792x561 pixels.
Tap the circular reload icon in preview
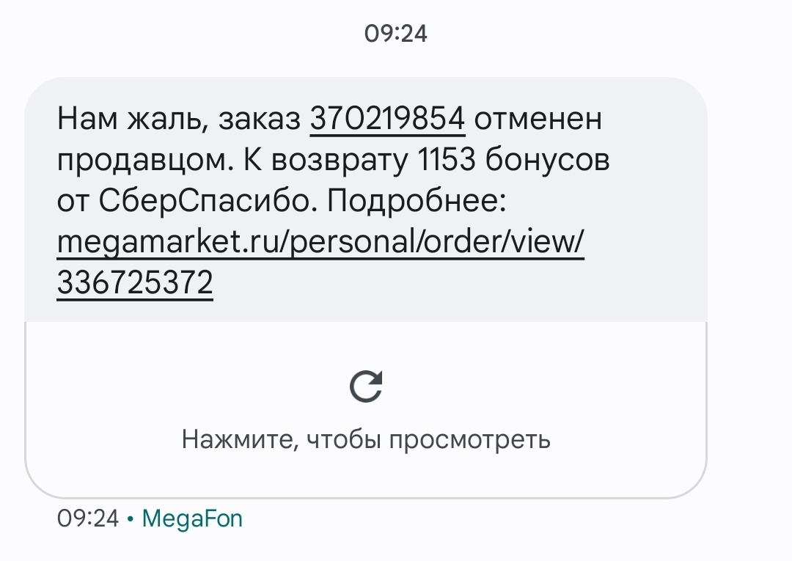point(366,387)
